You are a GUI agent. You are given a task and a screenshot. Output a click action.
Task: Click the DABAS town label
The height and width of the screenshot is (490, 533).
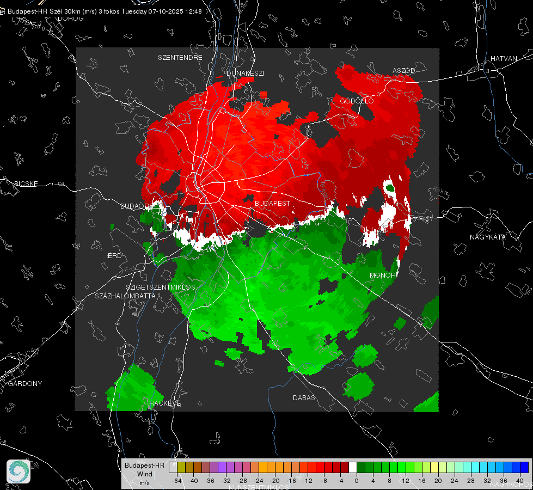tap(304, 397)
